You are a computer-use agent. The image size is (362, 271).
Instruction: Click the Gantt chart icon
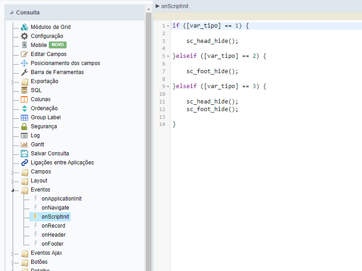[x=24, y=145]
